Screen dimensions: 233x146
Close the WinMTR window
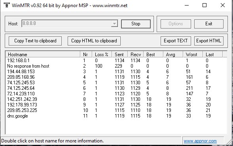pyautogui.click(x=223, y=6)
